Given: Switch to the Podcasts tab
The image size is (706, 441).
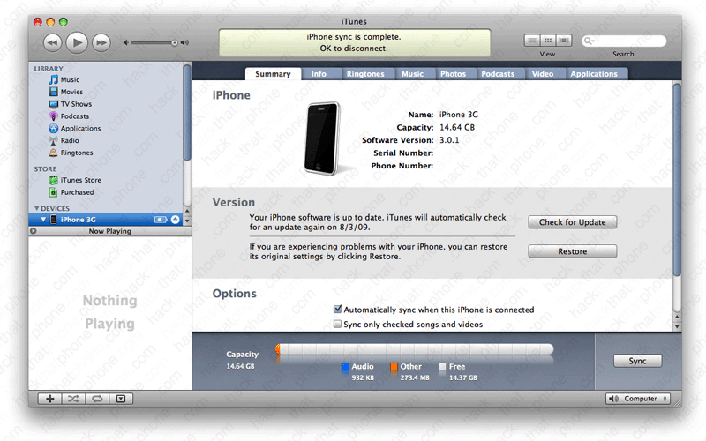Looking at the screenshot, I should pos(498,74).
